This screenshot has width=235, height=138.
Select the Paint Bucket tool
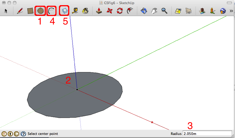[86, 11]
